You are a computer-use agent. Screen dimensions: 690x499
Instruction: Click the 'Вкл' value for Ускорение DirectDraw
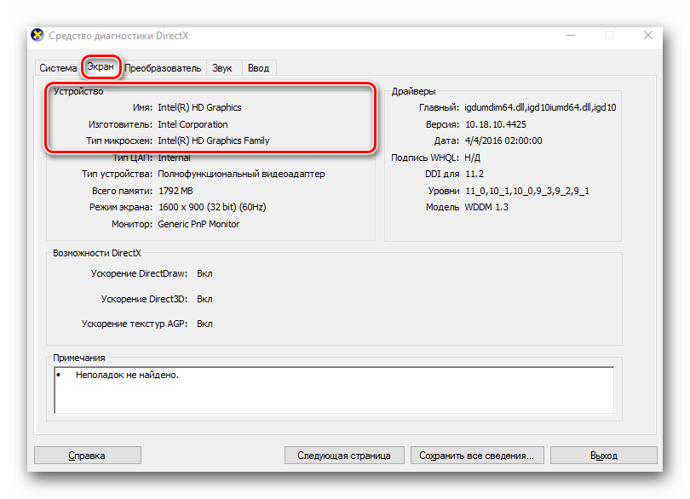point(204,273)
